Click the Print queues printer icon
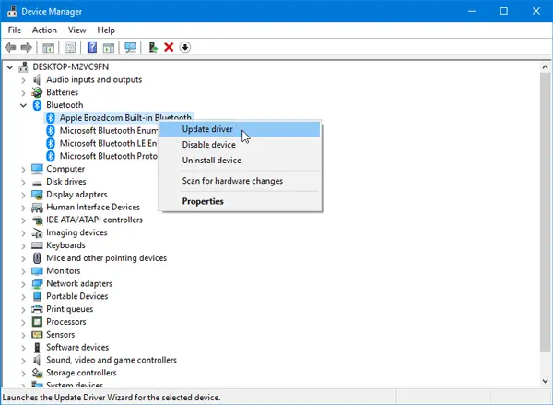553x405 pixels. point(37,309)
